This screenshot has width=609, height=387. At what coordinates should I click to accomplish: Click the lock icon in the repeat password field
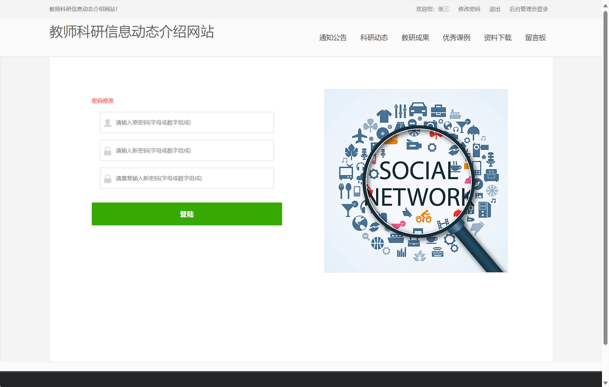(107, 178)
